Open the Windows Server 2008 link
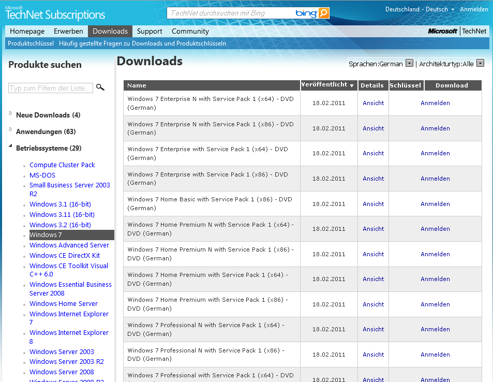493x382 pixels. pos(62,372)
